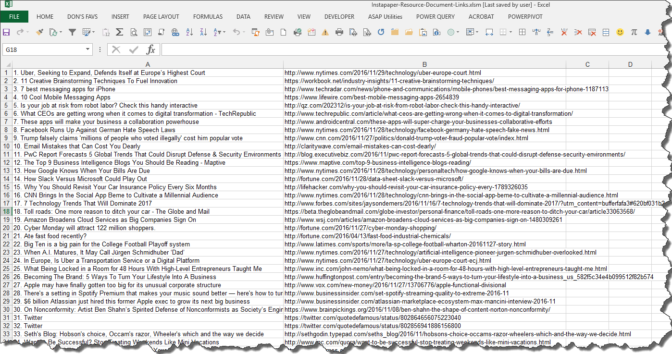672x354 pixels.
Task: Click the Print Preview magnifier icon
Action: (134, 32)
